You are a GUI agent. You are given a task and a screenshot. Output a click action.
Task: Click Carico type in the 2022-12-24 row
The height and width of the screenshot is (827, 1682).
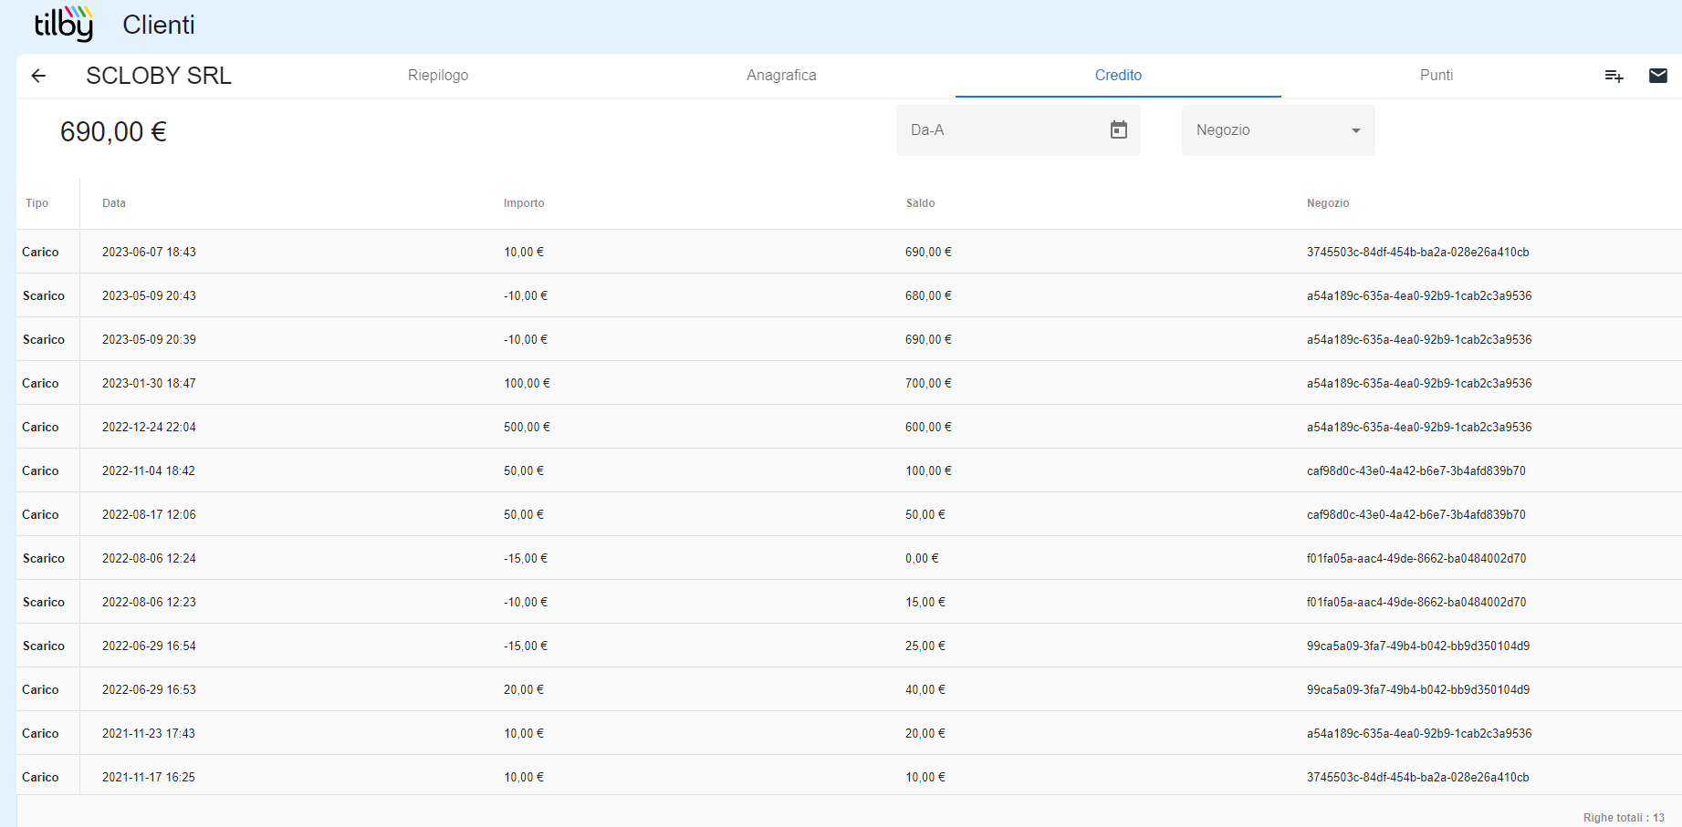[40, 428]
